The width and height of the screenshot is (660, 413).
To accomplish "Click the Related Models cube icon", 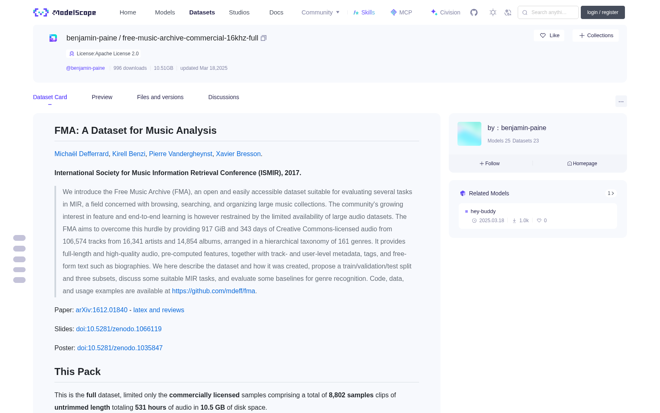I will click(x=463, y=193).
